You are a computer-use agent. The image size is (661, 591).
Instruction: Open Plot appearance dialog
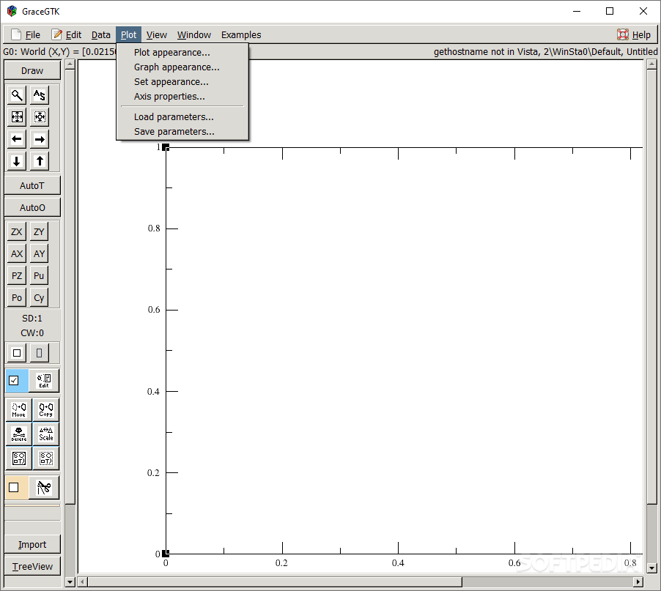pyautogui.click(x=182, y=53)
